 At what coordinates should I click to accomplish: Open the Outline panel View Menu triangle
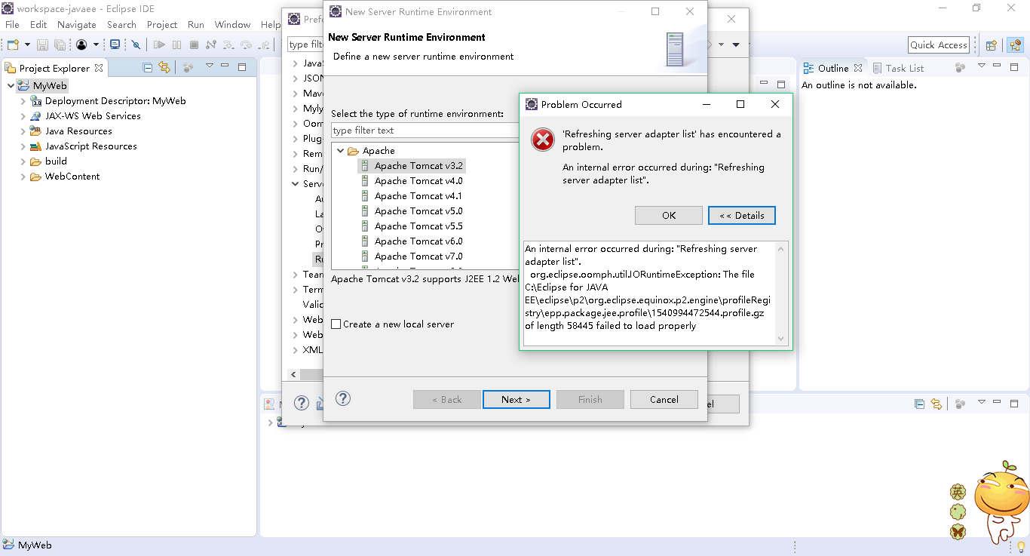click(x=982, y=66)
